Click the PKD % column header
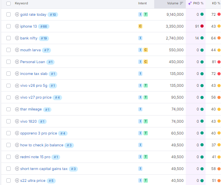 point(198,3)
